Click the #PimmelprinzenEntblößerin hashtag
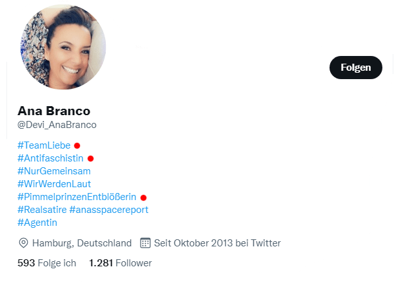Viewport: 394px width, 285px height. point(77,197)
